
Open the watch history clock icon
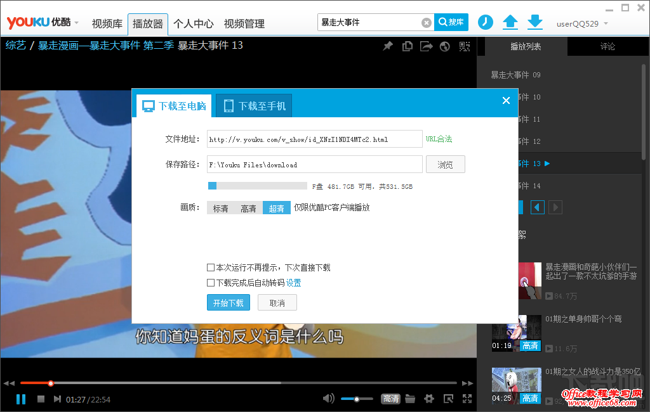click(485, 22)
